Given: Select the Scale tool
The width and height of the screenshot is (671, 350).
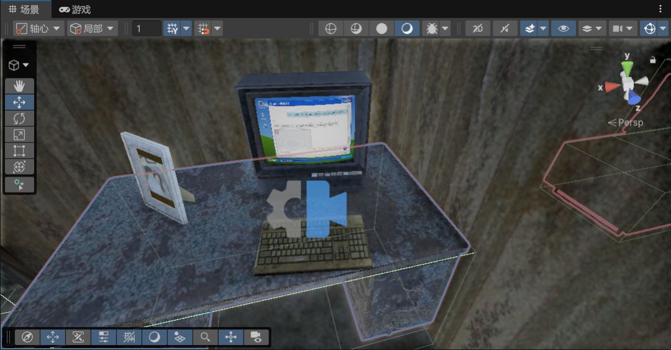Looking at the screenshot, I should tap(19, 134).
